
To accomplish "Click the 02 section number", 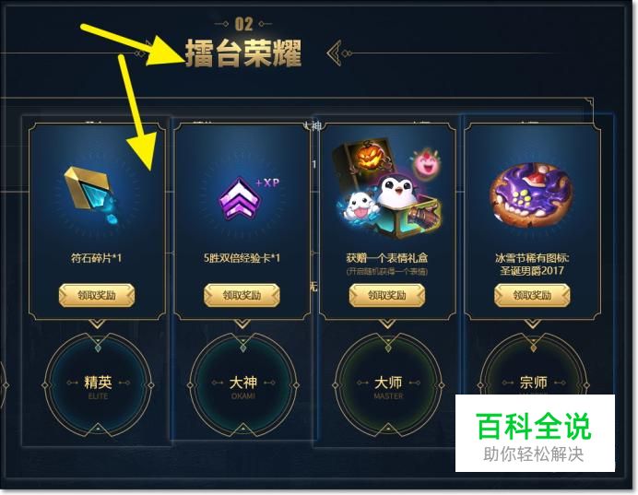I will [243, 24].
